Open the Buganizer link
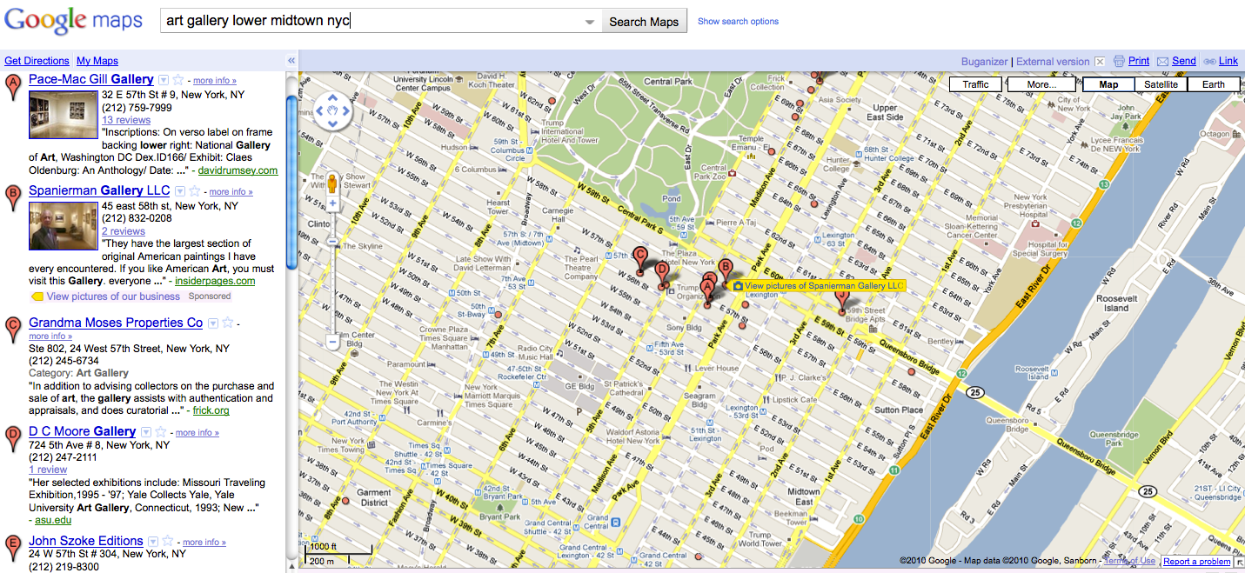The width and height of the screenshot is (1245, 573). [x=984, y=62]
